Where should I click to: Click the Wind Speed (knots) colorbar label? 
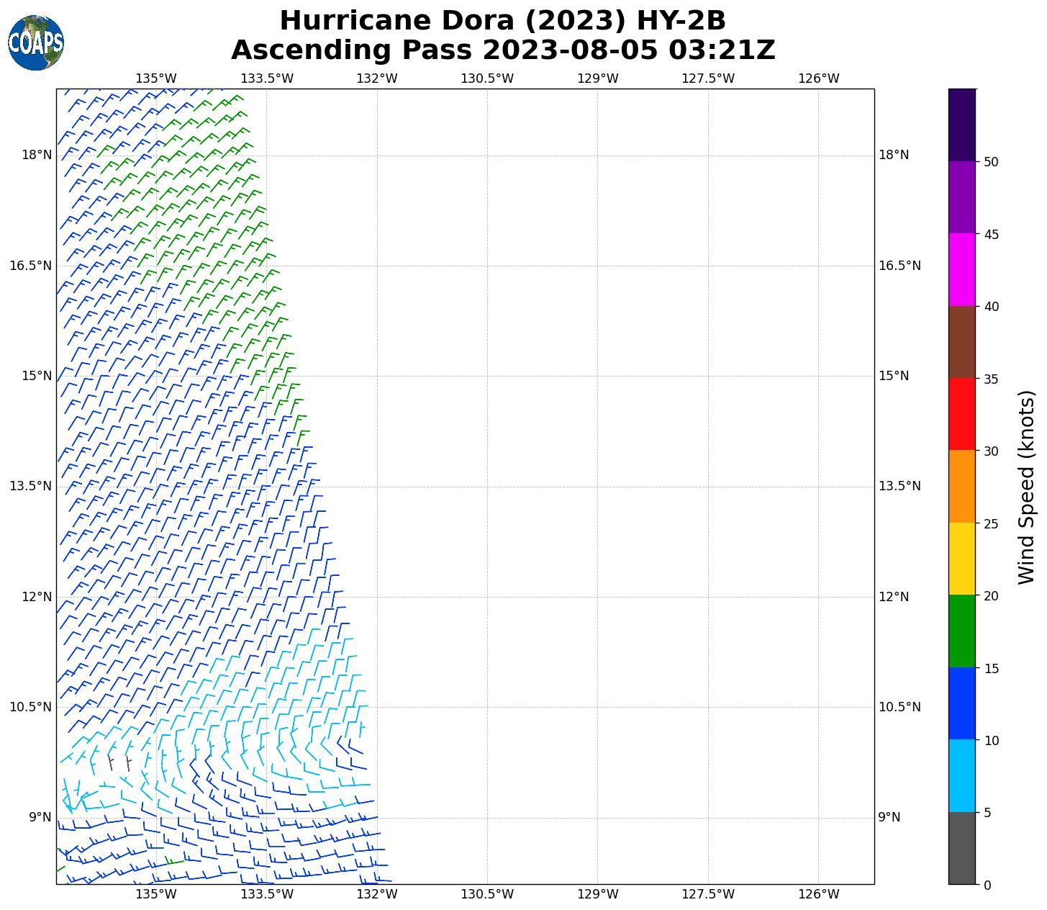[x=1026, y=487]
